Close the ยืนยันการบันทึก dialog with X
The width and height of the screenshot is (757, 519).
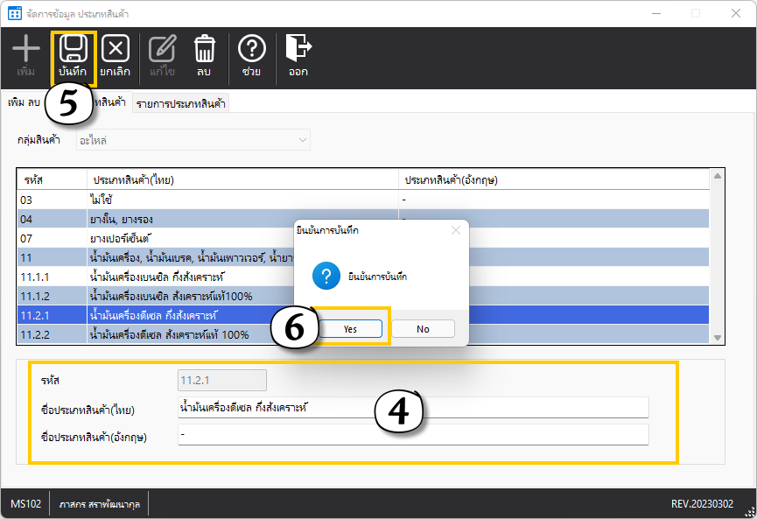click(x=455, y=230)
